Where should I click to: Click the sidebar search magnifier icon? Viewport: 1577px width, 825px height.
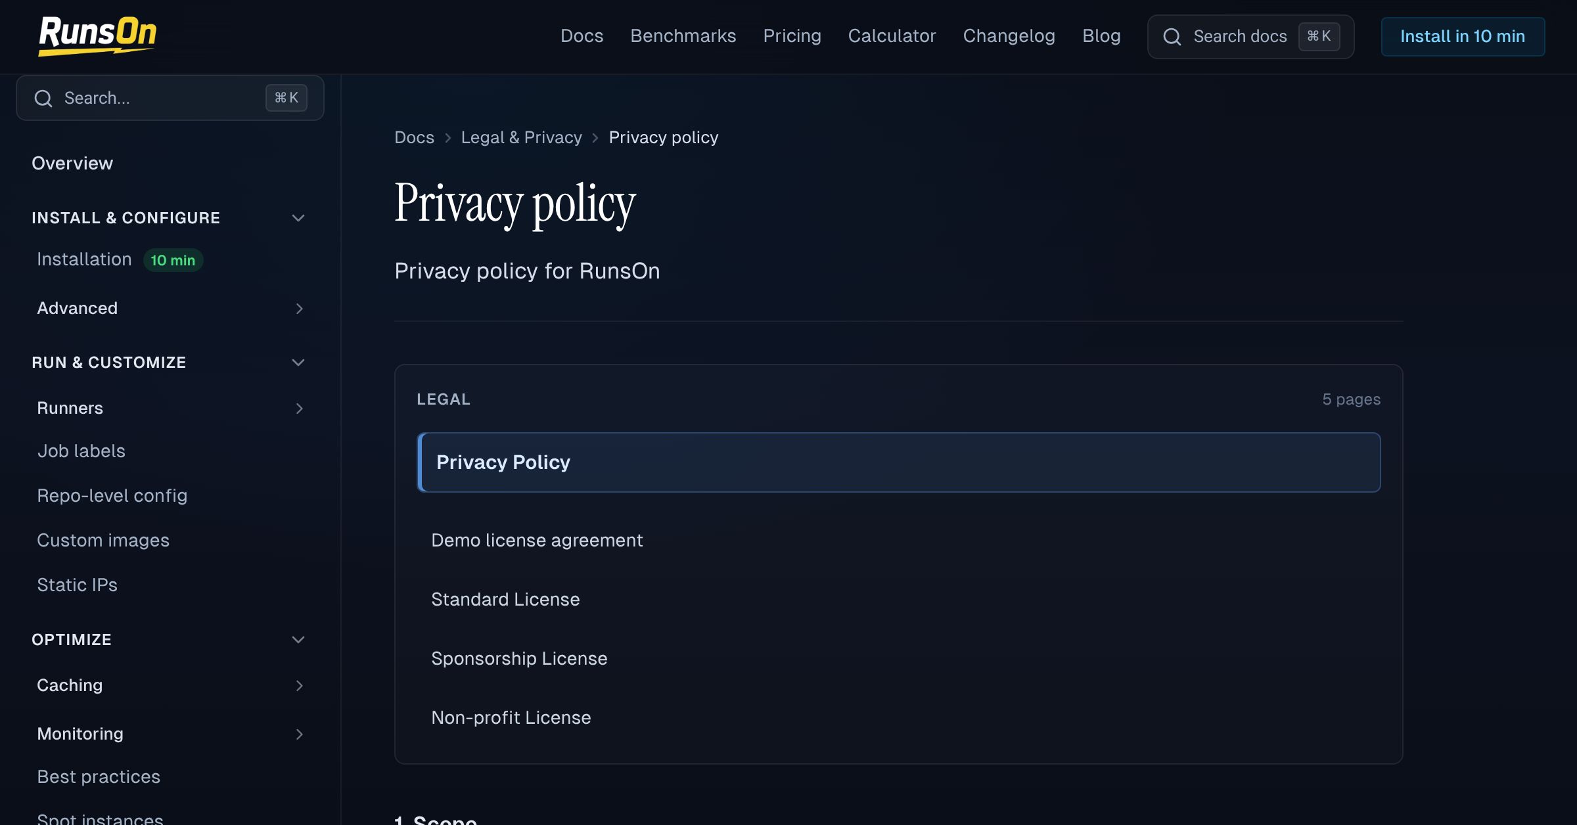click(43, 99)
